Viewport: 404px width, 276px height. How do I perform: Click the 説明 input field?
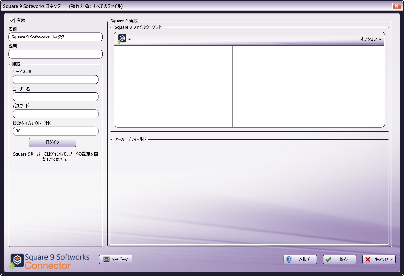coord(56,54)
